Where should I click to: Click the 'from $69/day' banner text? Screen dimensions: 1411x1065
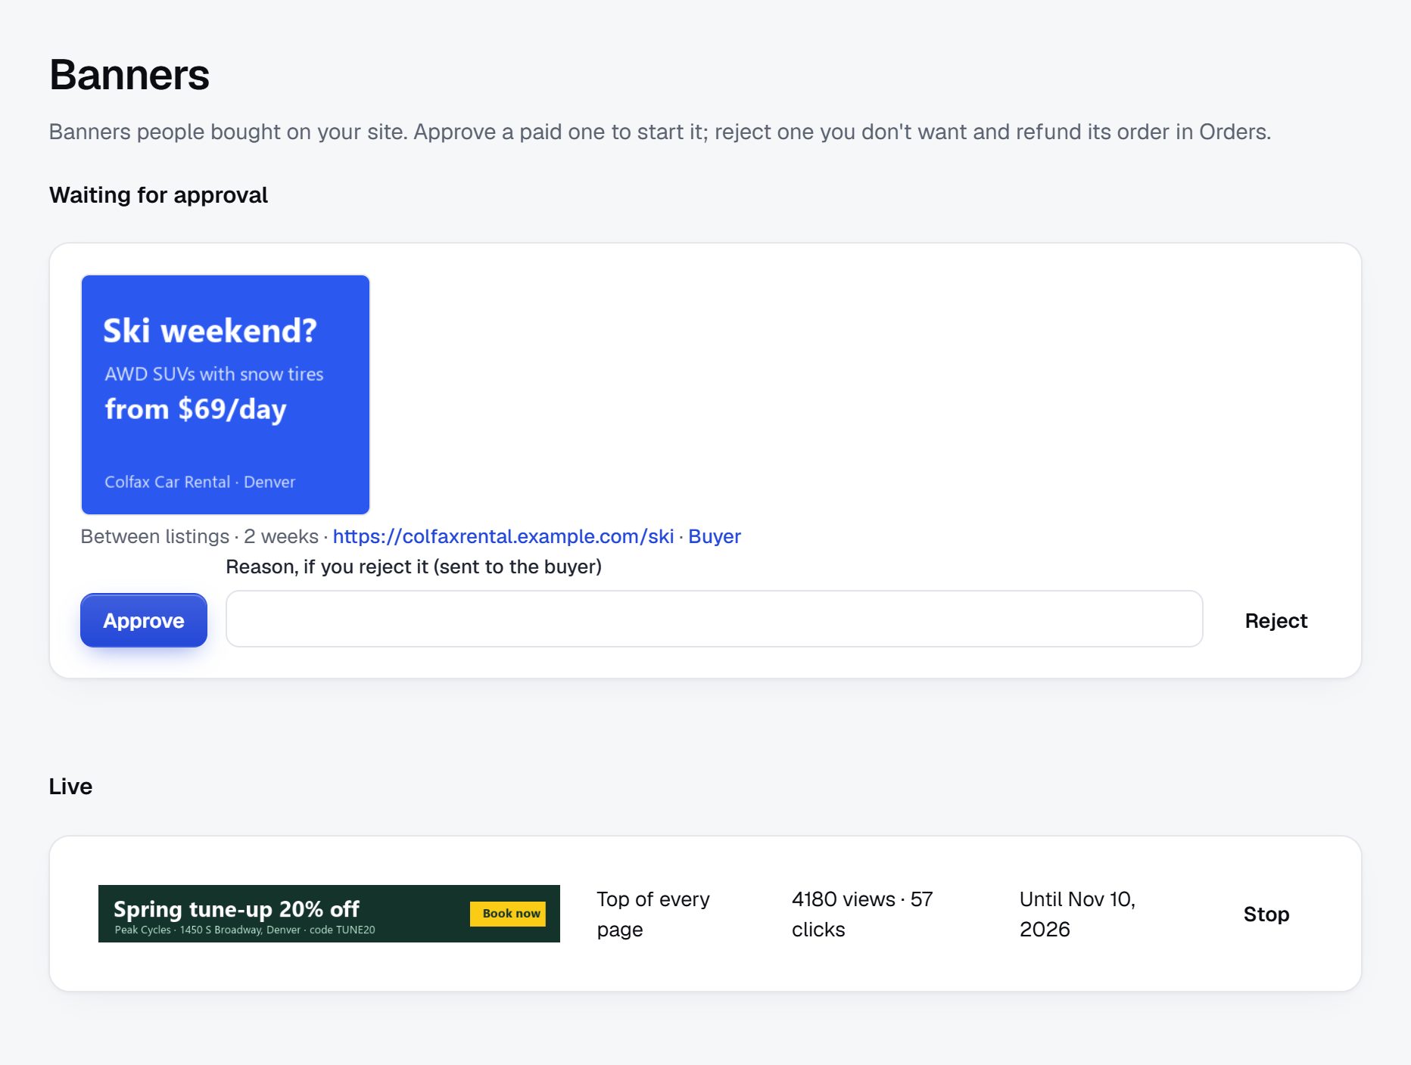tap(196, 409)
